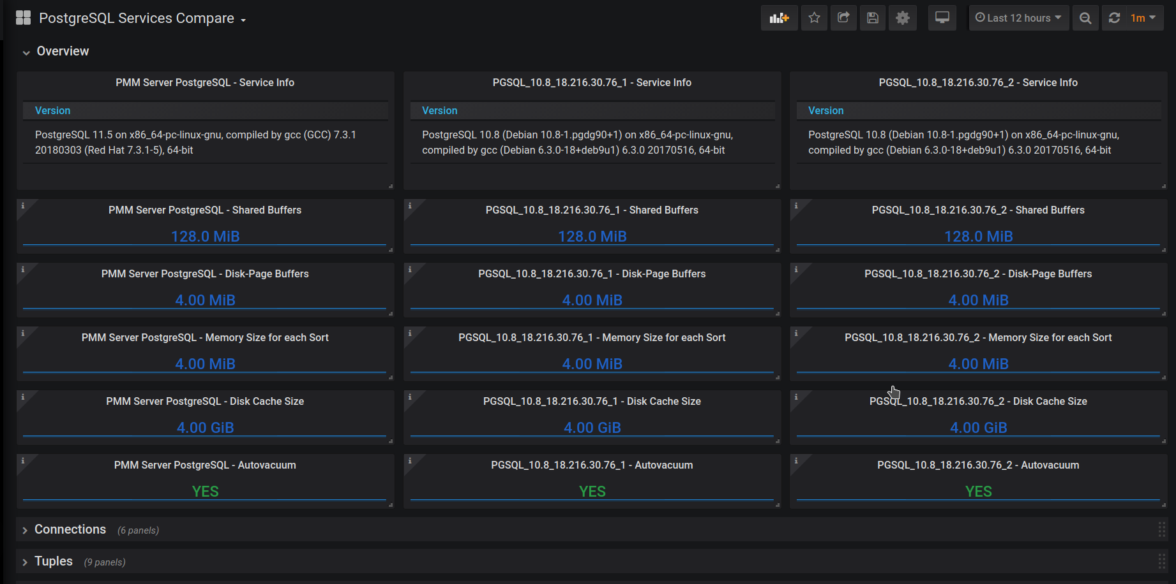Click info icon on PGSQL_10.8_18.216.30.76_1 Autovacuum panel

click(410, 460)
